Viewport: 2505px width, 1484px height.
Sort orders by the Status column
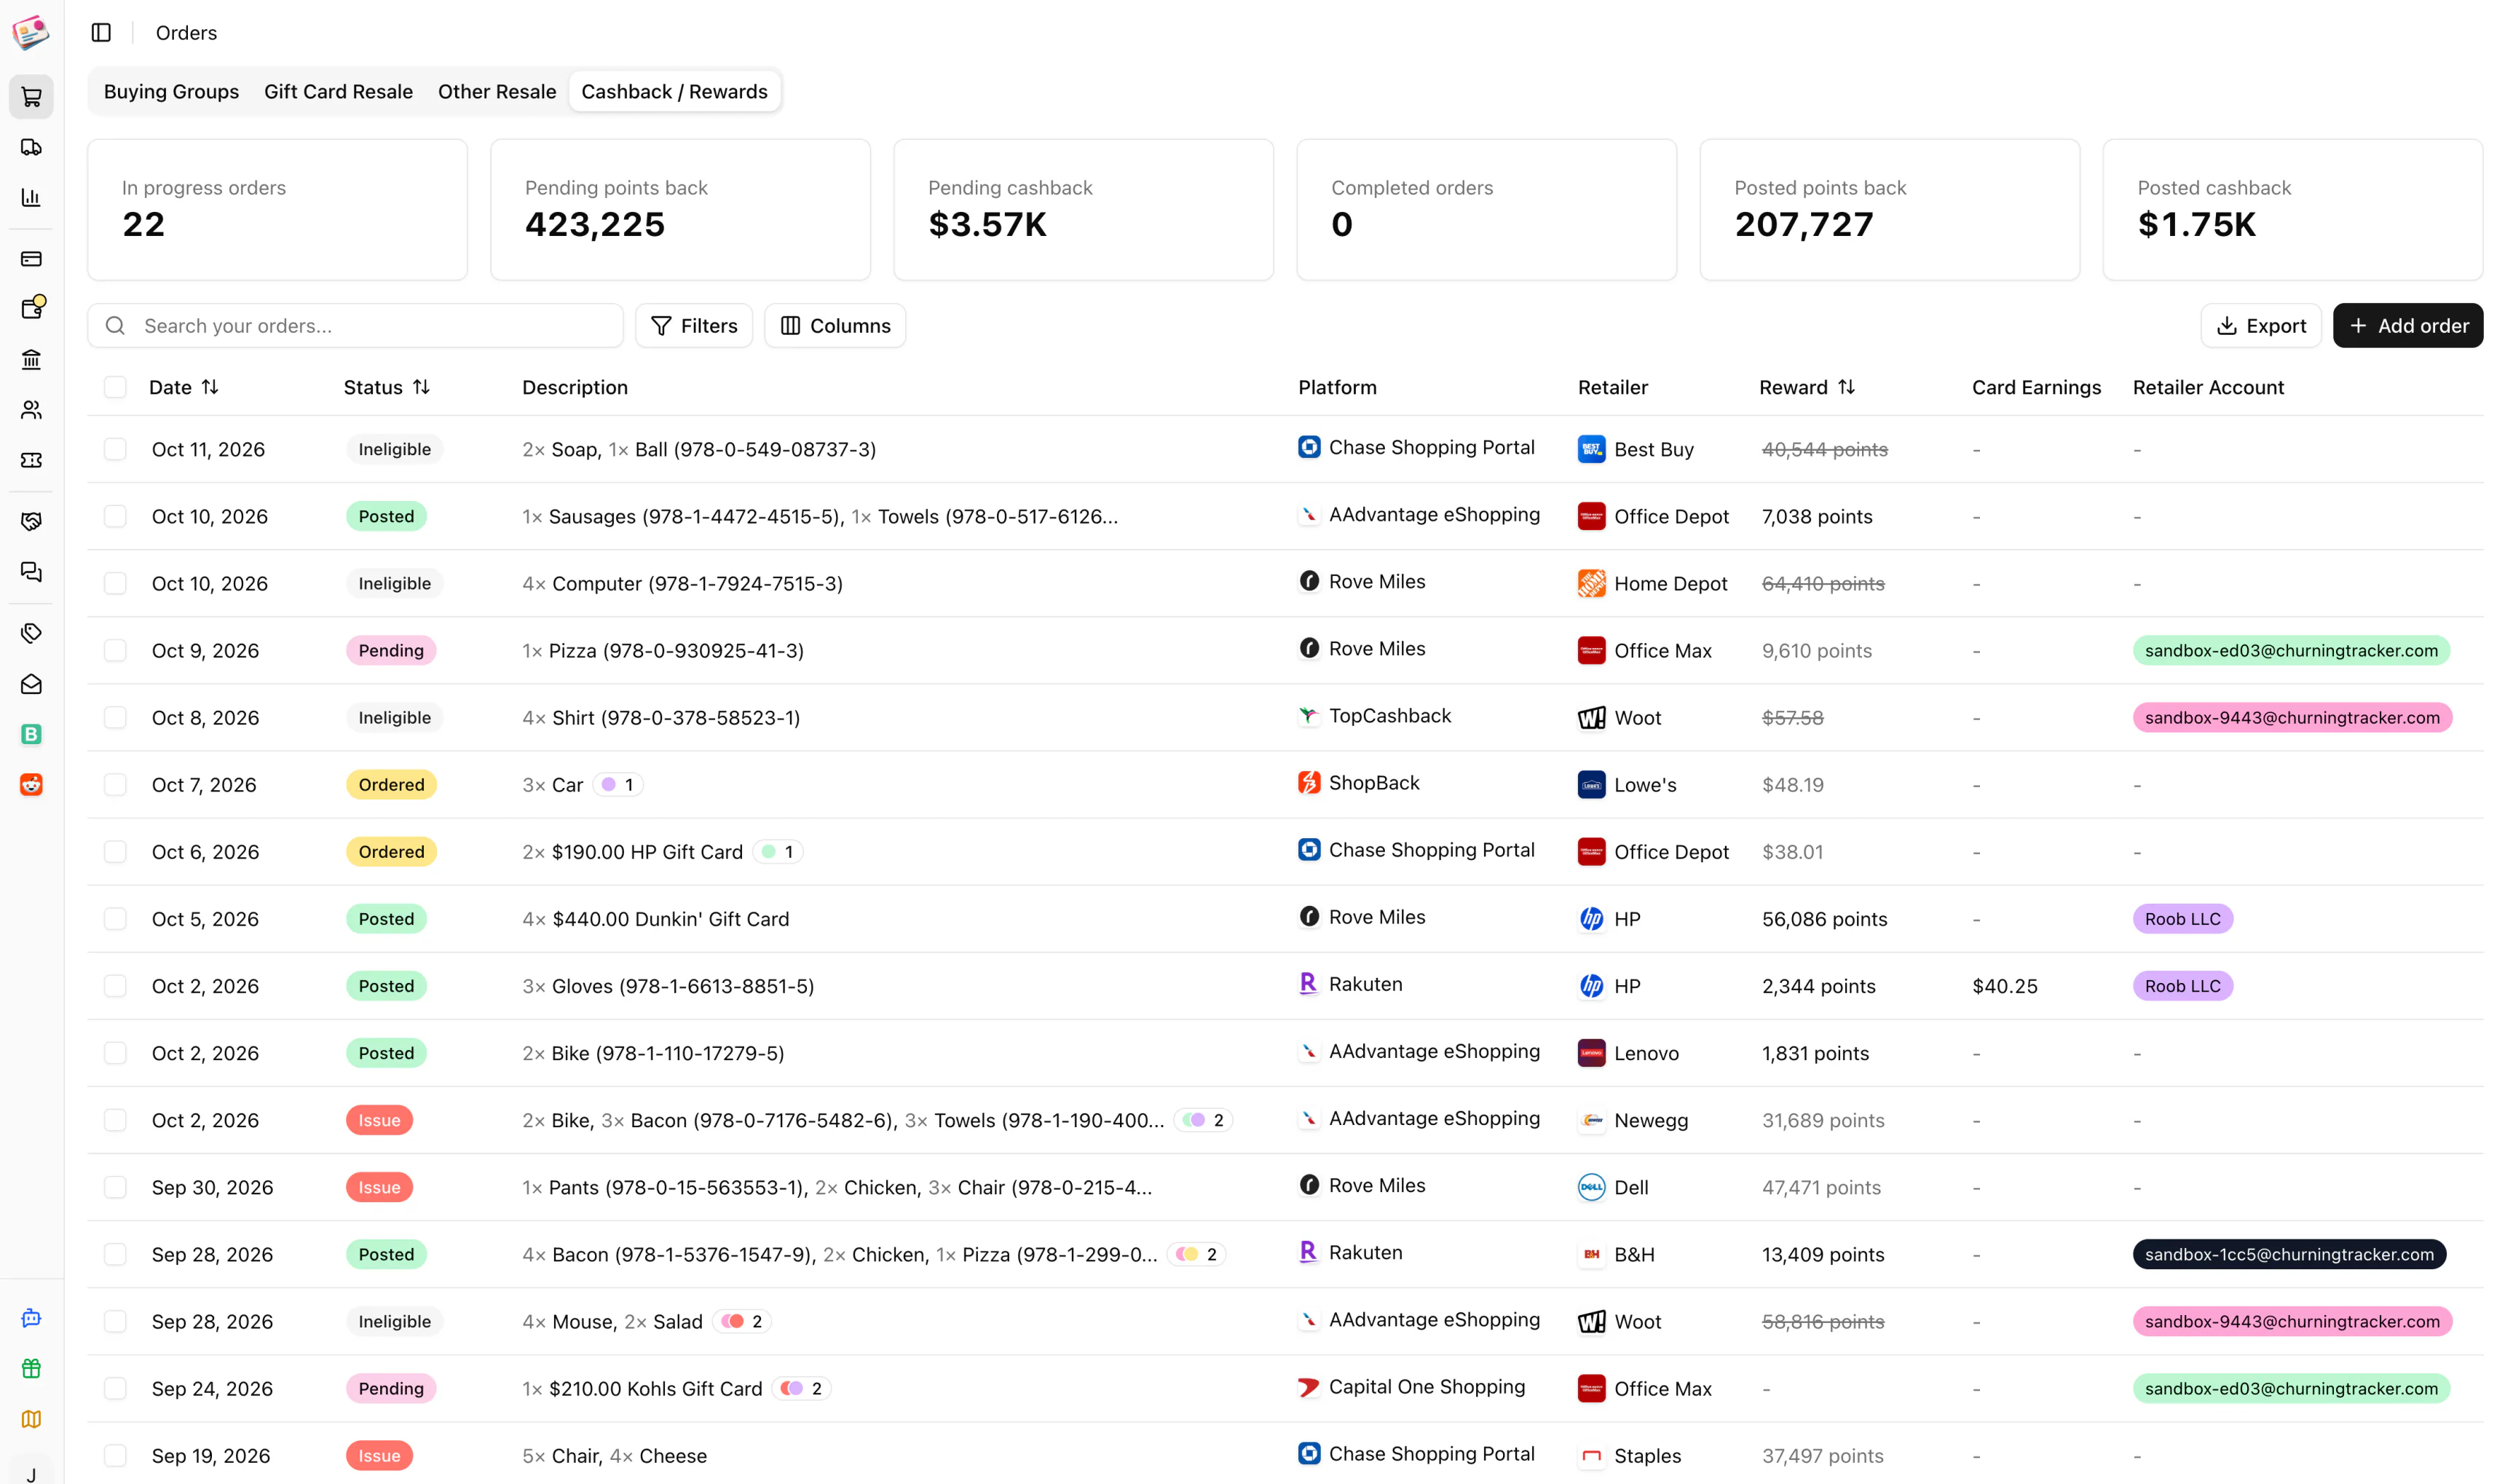pos(386,387)
